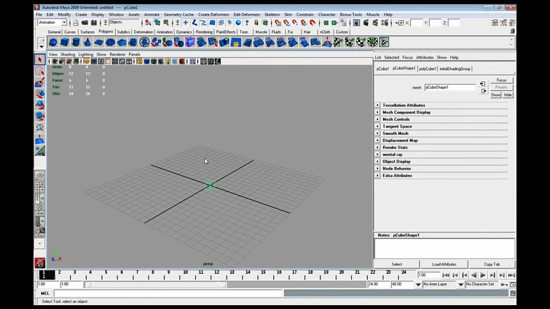The image size is (550, 309).
Task: Click the Load Attributes button
Action: click(x=444, y=264)
